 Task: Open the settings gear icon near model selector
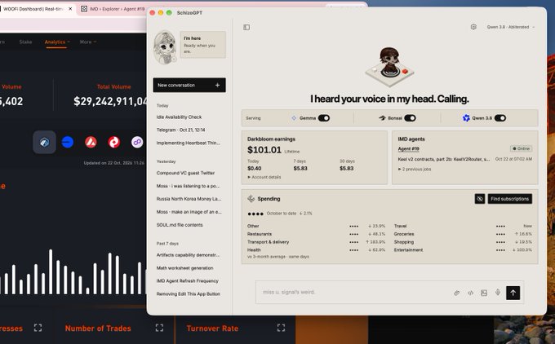tap(473, 27)
